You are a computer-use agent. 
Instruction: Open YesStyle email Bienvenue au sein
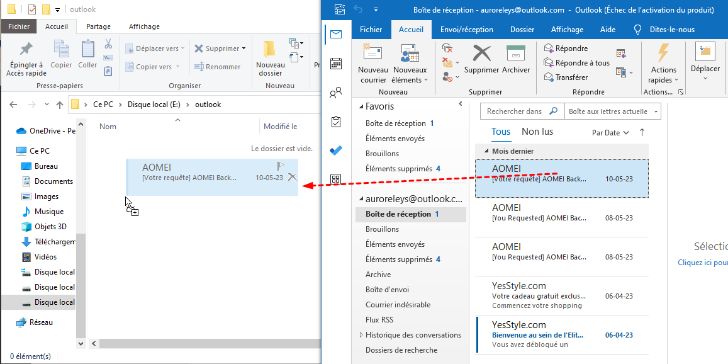[563, 334]
